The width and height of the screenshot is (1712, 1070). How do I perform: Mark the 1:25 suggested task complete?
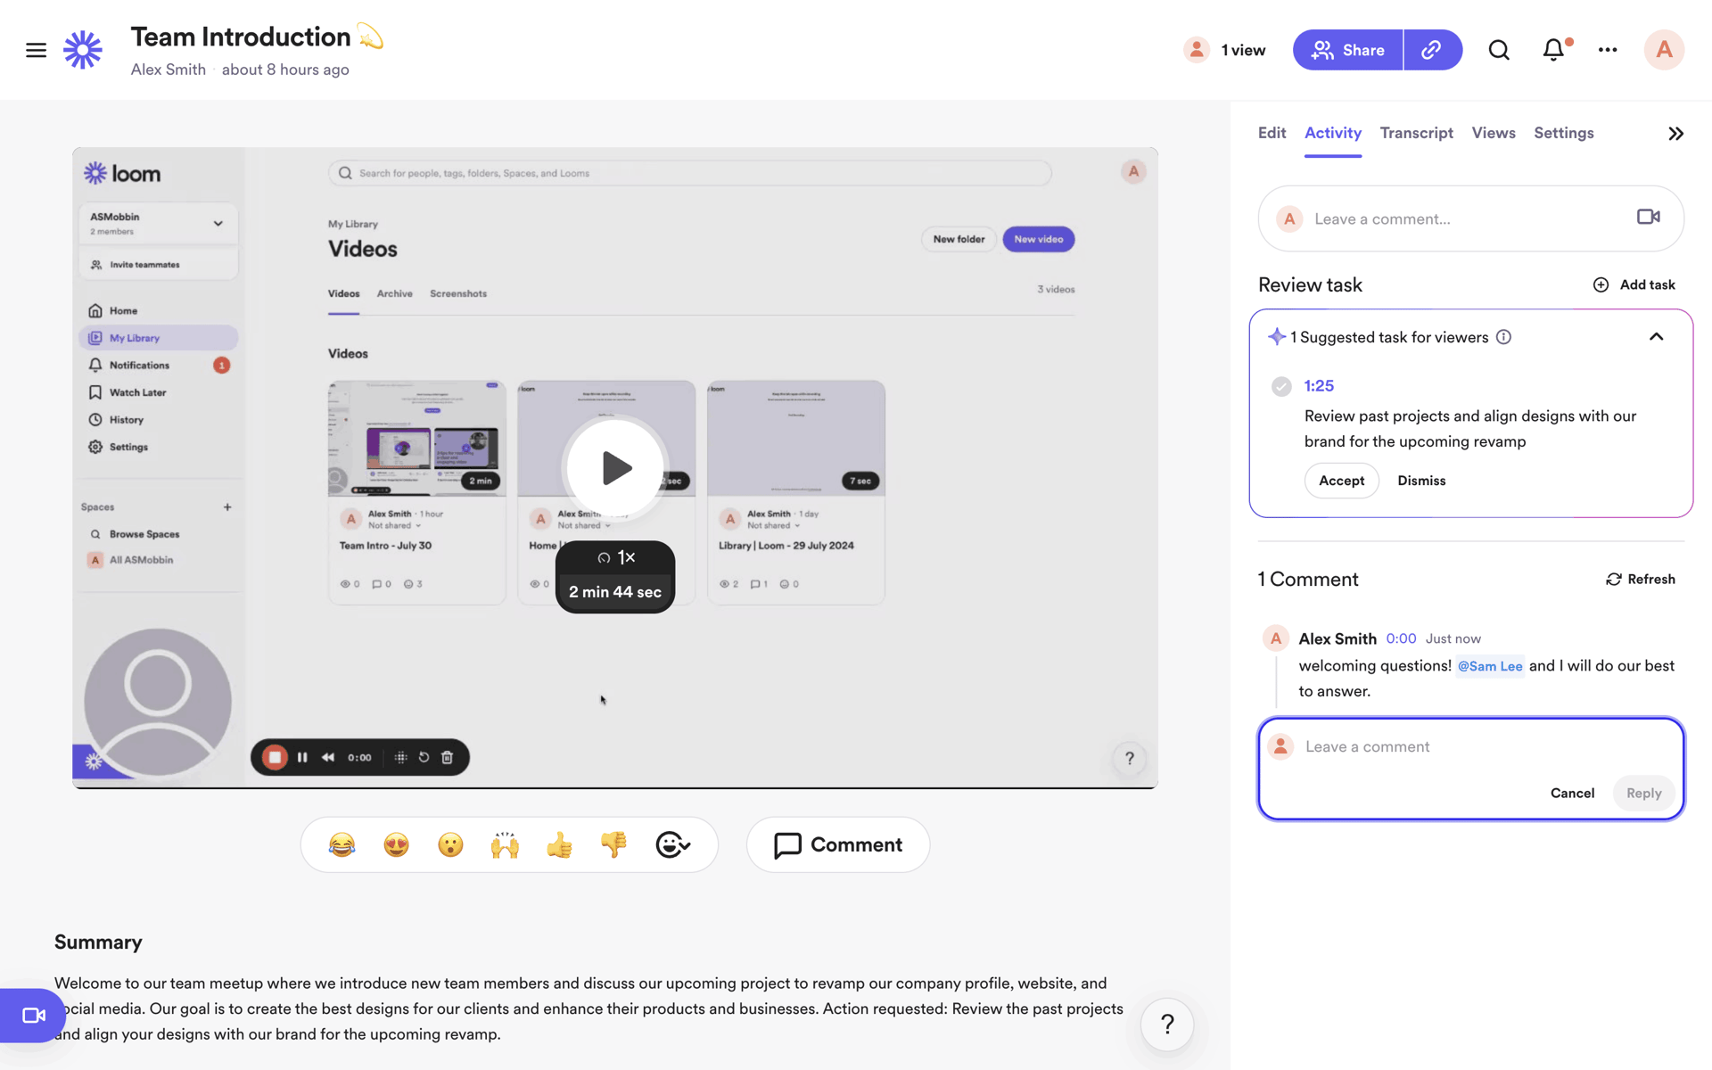pos(1281,386)
